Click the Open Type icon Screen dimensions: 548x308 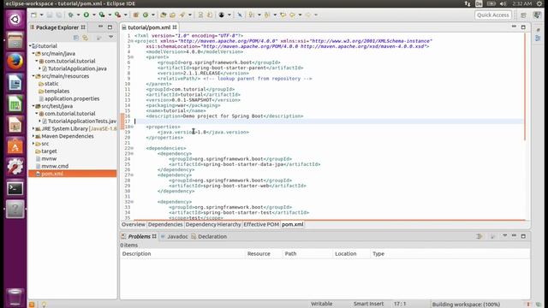(x=164, y=15)
